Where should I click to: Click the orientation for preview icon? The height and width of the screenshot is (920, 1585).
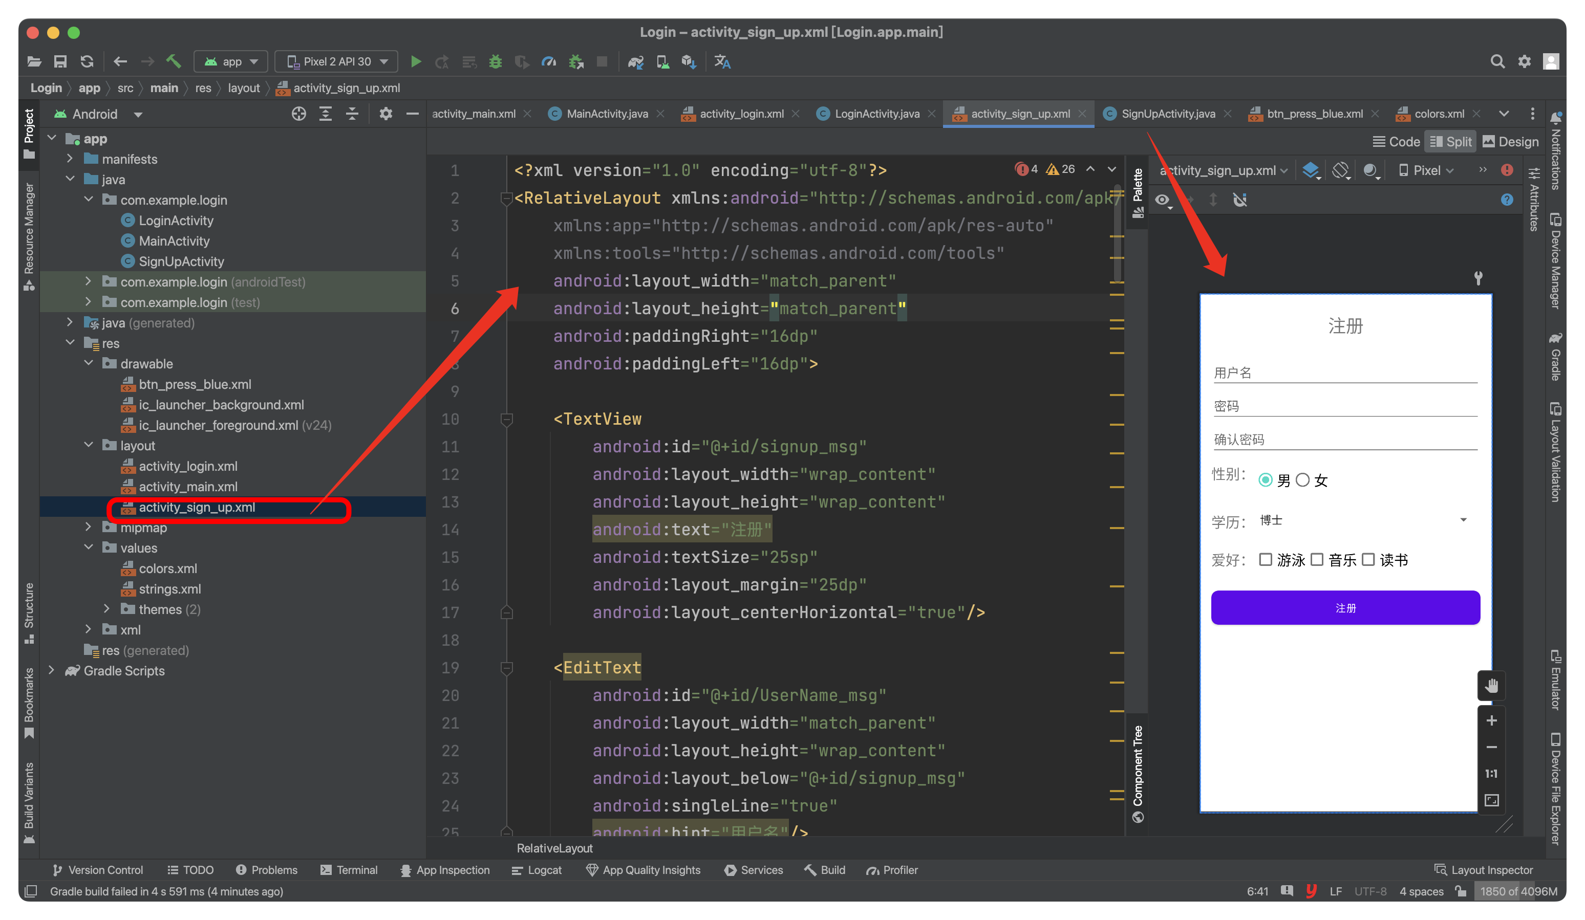1340,170
